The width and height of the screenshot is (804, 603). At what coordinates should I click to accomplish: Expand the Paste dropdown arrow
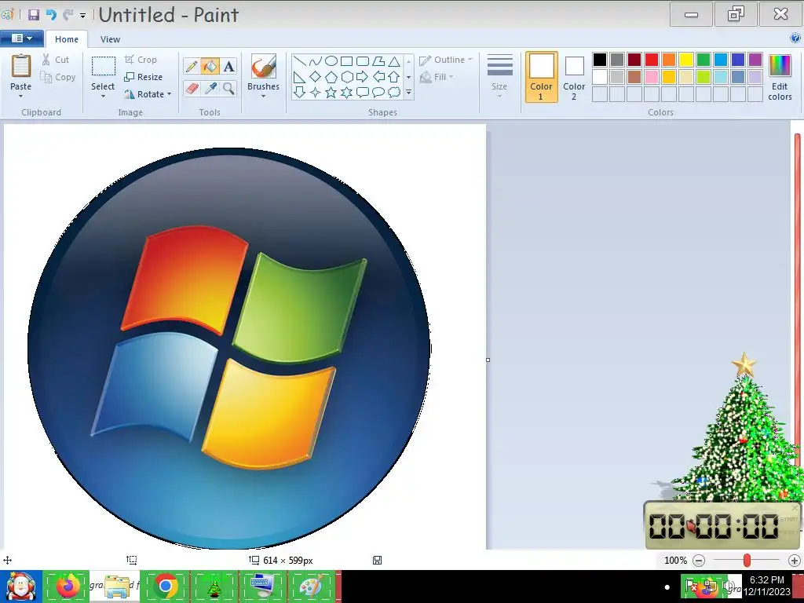coord(20,96)
